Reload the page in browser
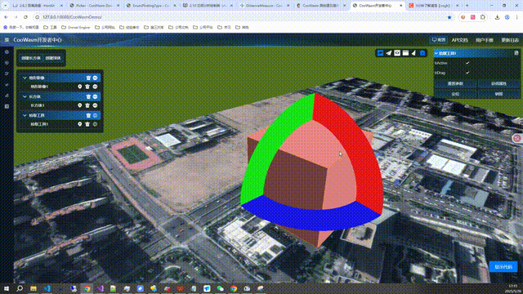The height and width of the screenshot is (294, 523). pos(25,17)
